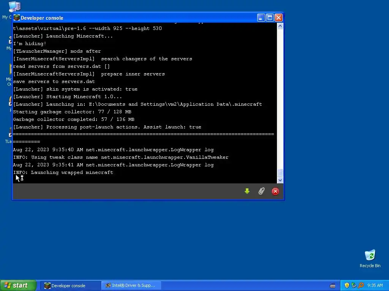Click the console scrollbar down arrow
The width and height of the screenshot is (389, 291).
click(x=280, y=180)
